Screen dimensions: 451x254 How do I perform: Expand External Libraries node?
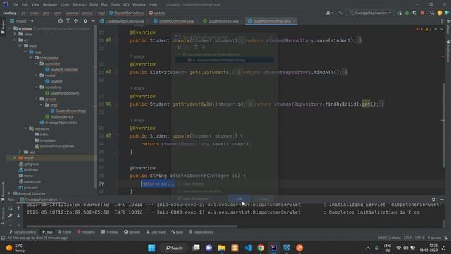[x=9, y=193]
